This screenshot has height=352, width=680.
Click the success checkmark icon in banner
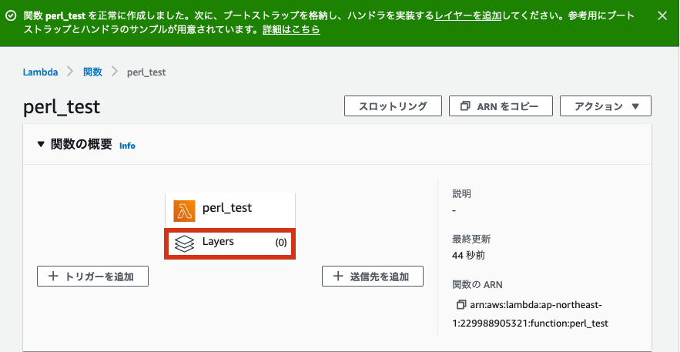pos(12,16)
